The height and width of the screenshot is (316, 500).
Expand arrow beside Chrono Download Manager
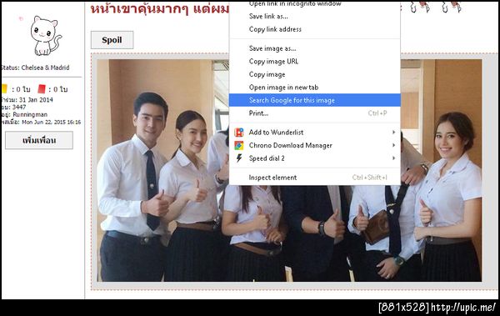[394, 145]
